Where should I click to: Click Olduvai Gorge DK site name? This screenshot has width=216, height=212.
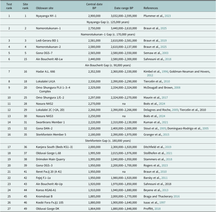pyautogui.click(x=47, y=209)
